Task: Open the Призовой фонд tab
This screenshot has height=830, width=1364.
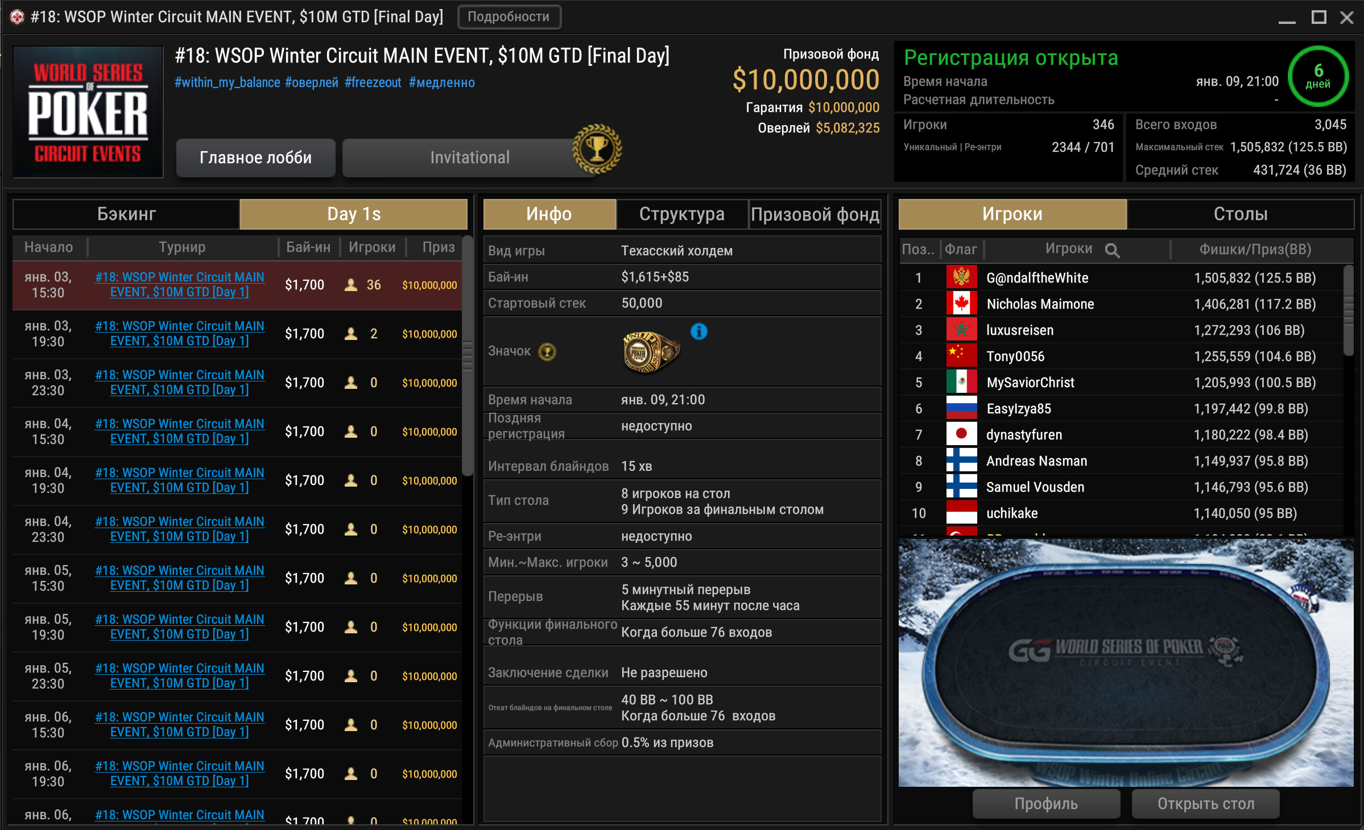Action: [815, 214]
